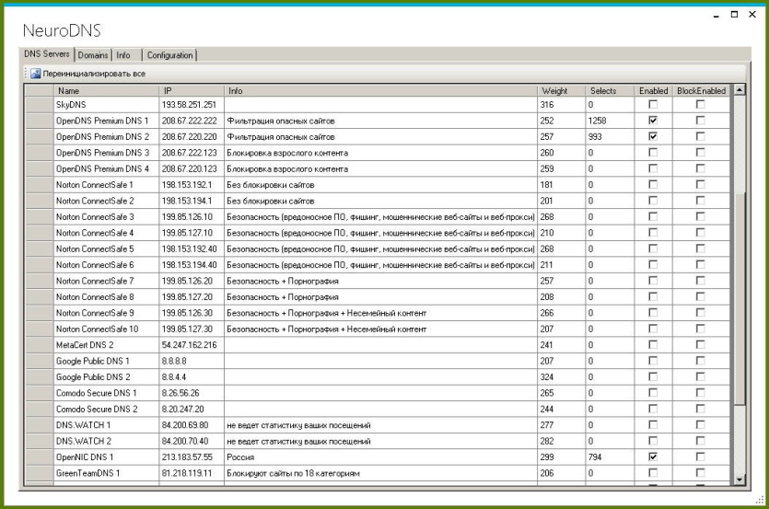Select the SkyDNS row header
This screenshot has height=509, width=769.
pos(40,104)
